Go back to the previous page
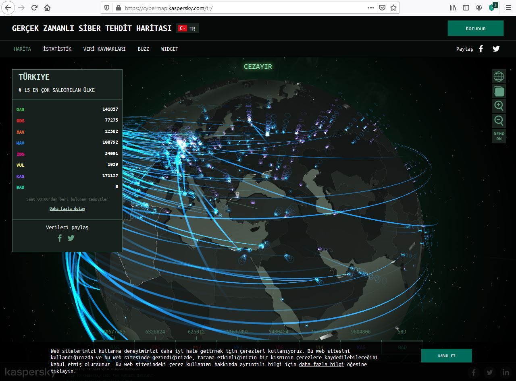Viewport: 516px width, 381px height. 8,8
